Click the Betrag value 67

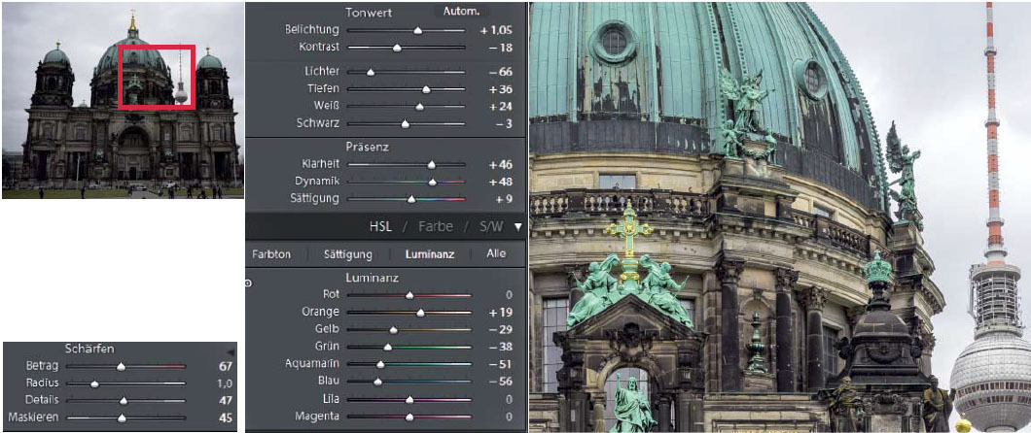click(226, 367)
